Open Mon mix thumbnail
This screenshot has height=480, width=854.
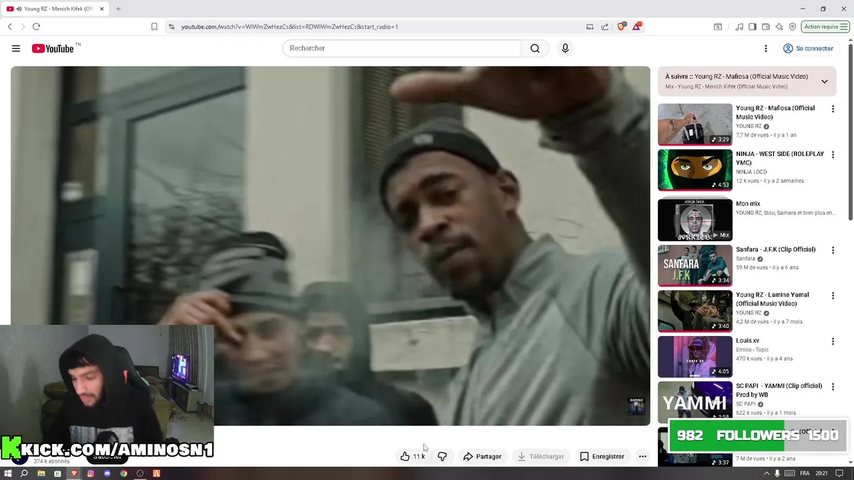click(x=695, y=220)
